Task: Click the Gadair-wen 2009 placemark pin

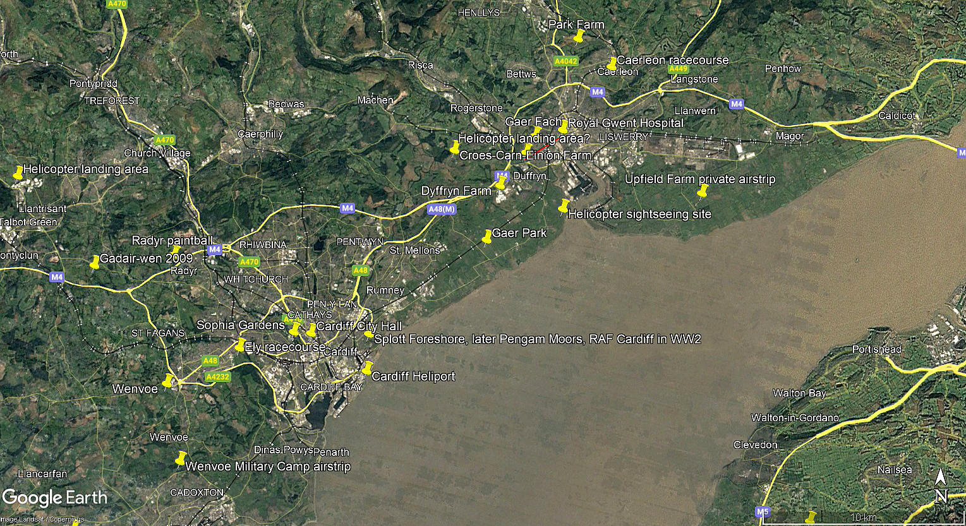Action: pyautogui.click(x=95, y=262)
